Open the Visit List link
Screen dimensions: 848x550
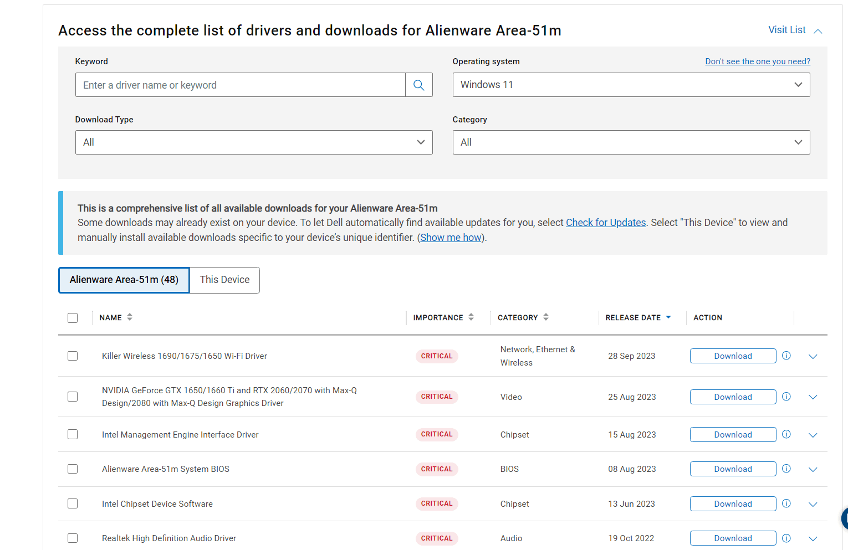tap(787, 30)
